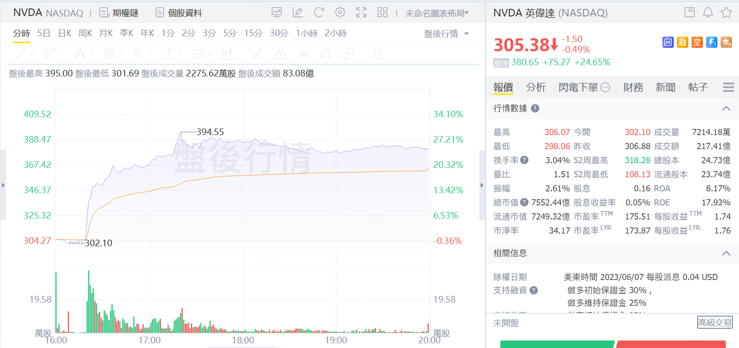The image size is (739, 348).
Task: Open the more options circle beside 閃電下單
Action: click(605, 87)
